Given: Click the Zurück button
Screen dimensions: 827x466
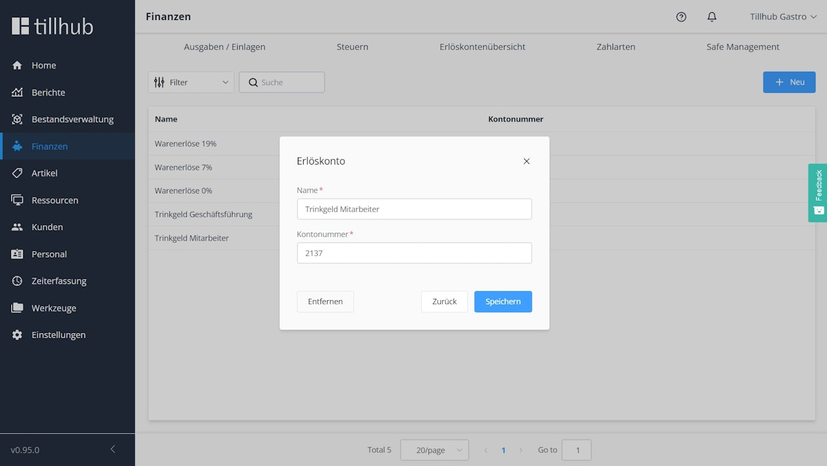Looking at the screenshot, I should 445,301.
